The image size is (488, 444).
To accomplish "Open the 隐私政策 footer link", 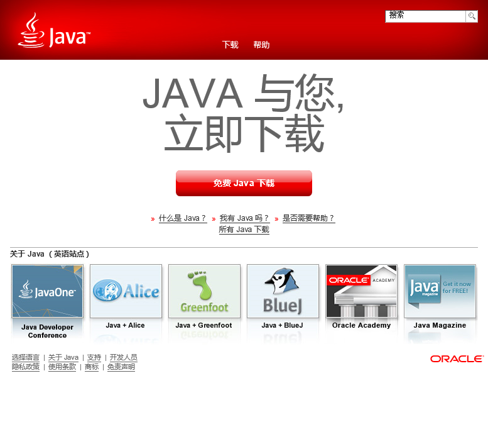I will (26, 367).
